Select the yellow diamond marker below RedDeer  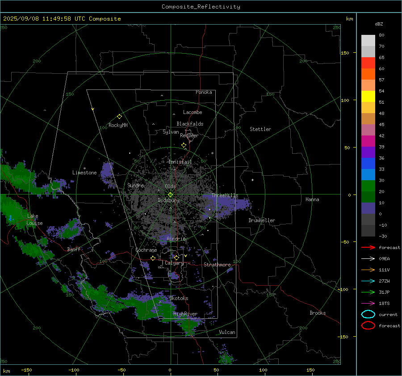[184, 145]
